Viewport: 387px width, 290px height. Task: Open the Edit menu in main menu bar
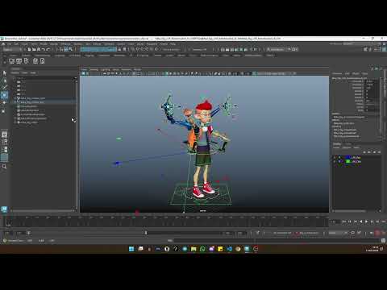pos(16,43)
